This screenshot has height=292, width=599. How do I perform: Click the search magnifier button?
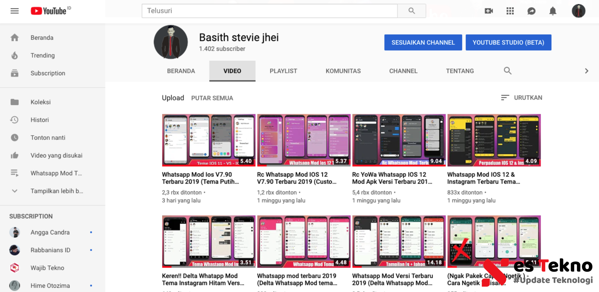pyautogui.click(x=411, y=11)
